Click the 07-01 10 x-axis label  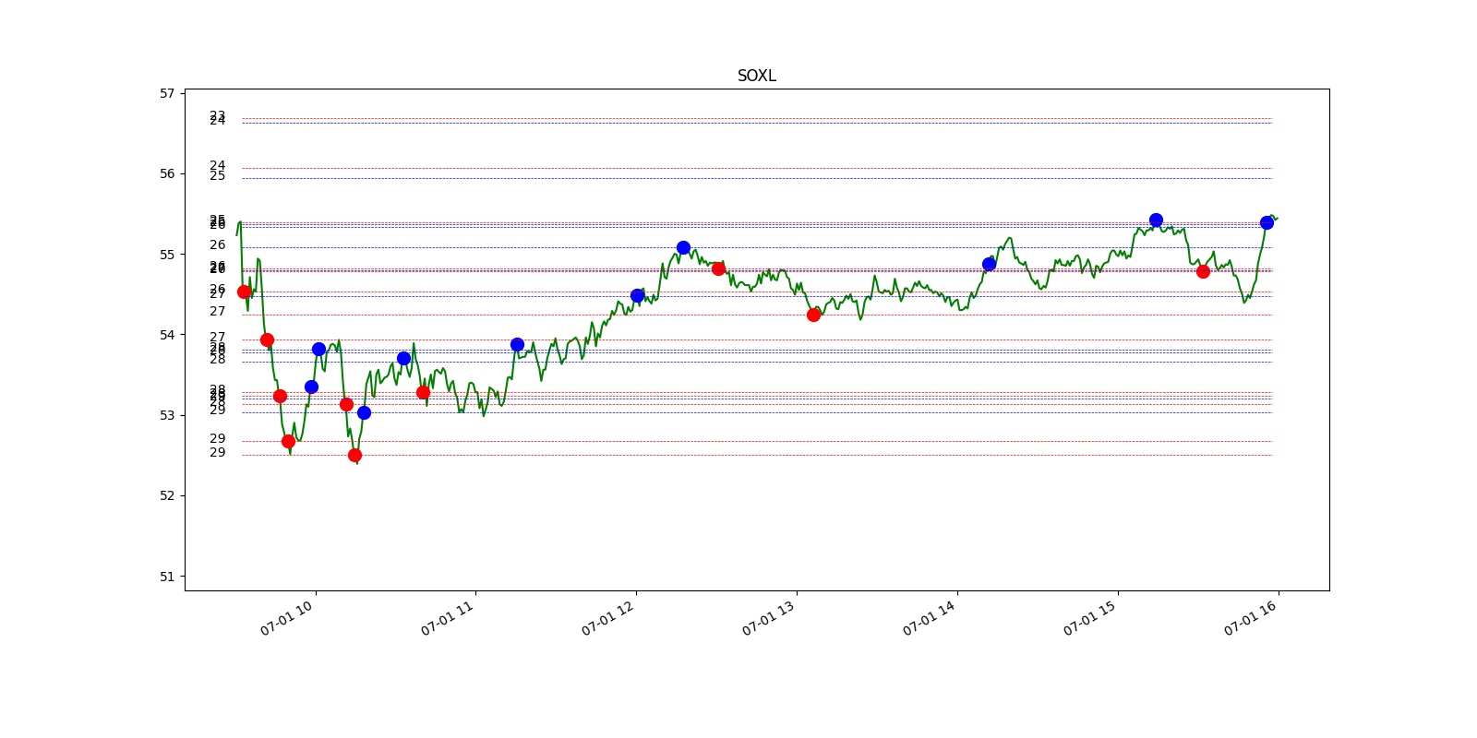[286, 618]
